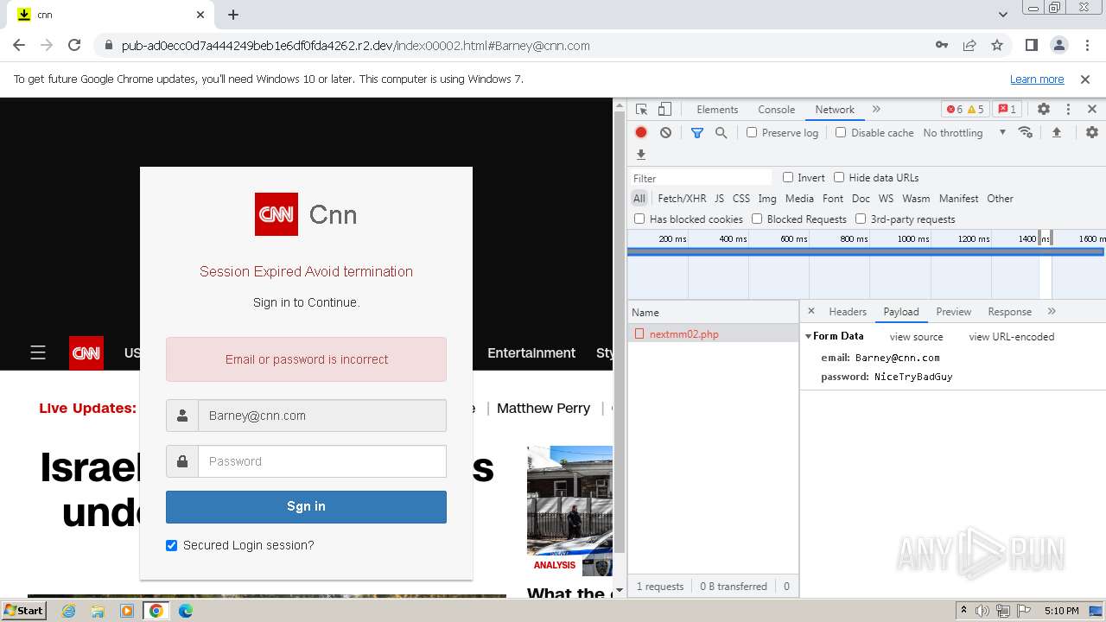Screen dimensions: 1106x622
Task: Open the Chrome profile avatar
Action: (1058, 45)
